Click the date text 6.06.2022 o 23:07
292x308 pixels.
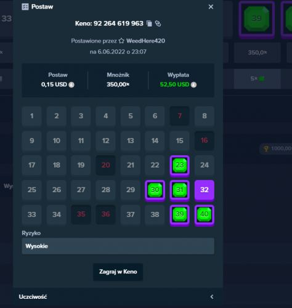coord(122,52)
